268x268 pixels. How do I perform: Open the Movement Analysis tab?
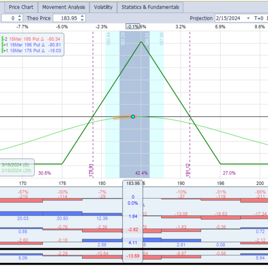click(x=63, y=7)
